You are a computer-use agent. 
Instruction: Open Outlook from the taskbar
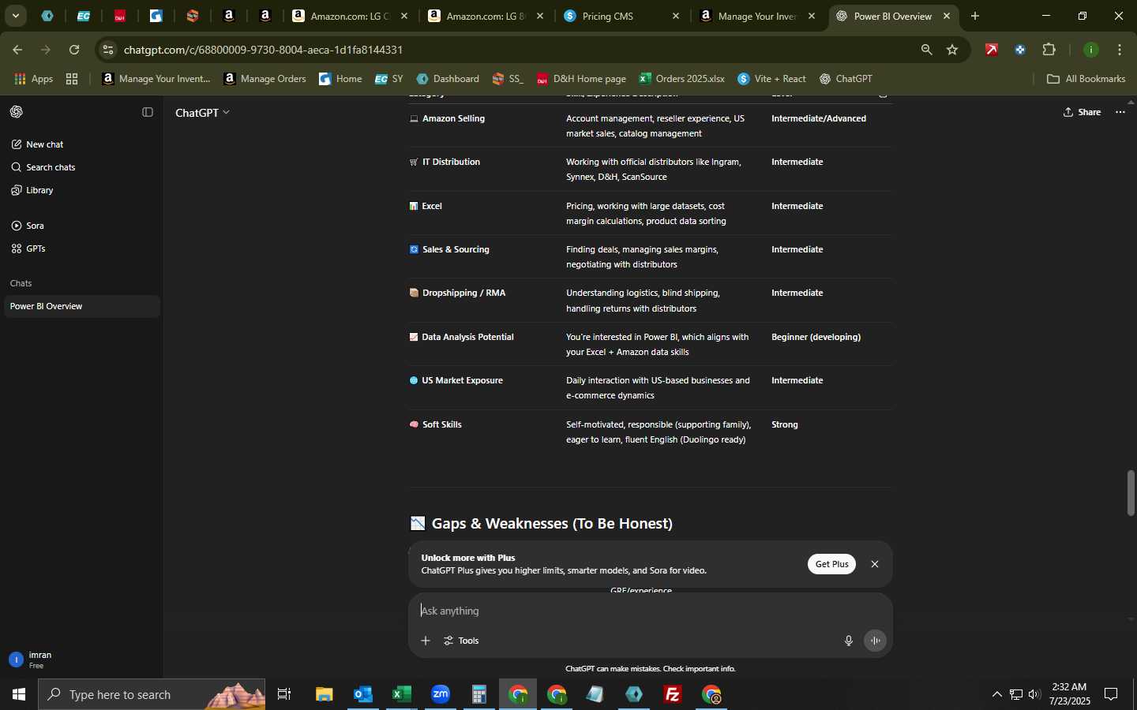point(363,694)
